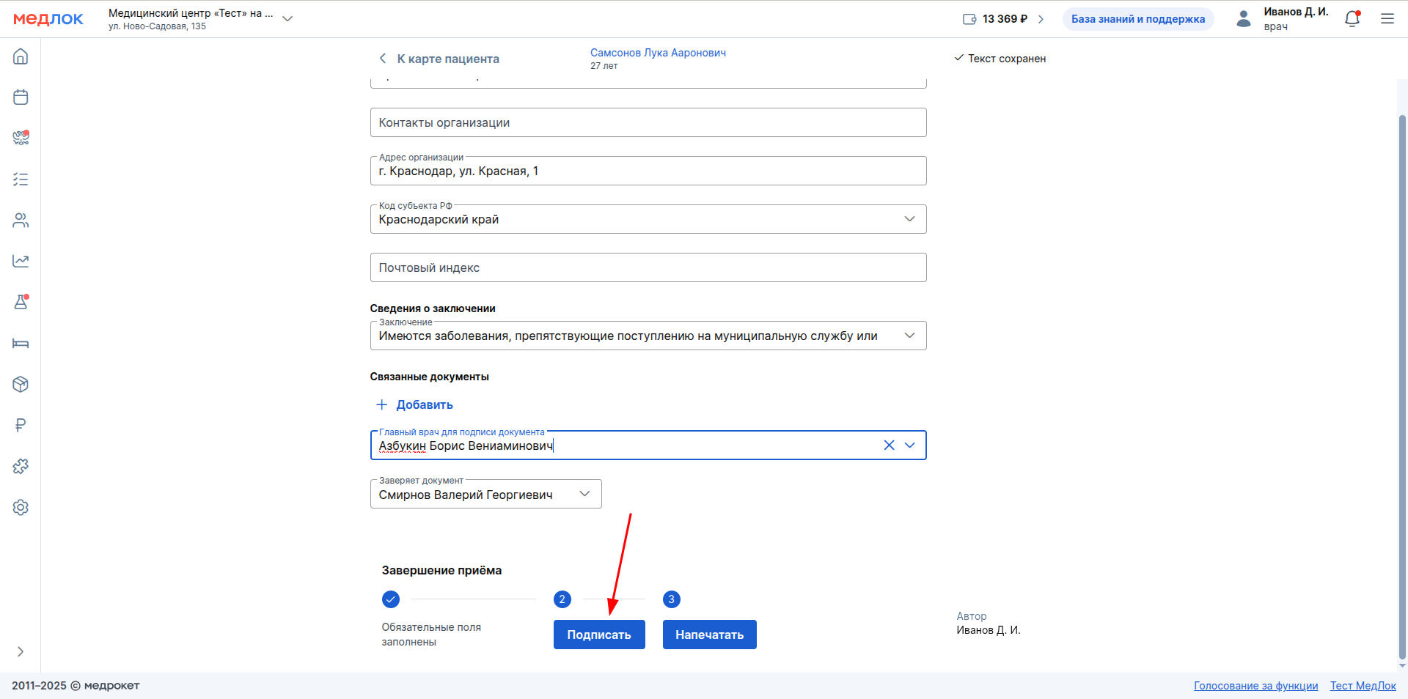This screenshot has width=1408, height=699.
Task: Click the notification bell icon
Action: pyautogui.click(x=1352, y=19)
